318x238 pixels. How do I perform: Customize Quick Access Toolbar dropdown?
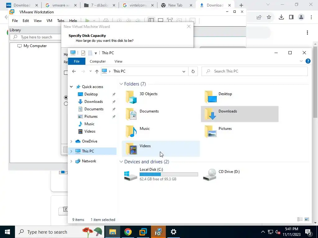point(96,53)
